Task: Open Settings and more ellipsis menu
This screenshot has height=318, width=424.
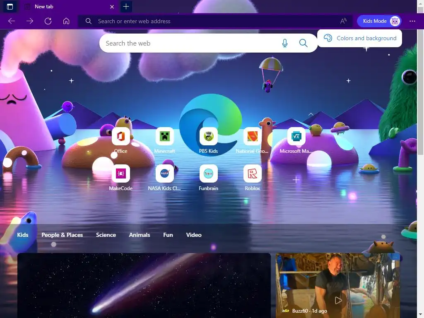Action: pyautogui.click(x=412, y=21)
